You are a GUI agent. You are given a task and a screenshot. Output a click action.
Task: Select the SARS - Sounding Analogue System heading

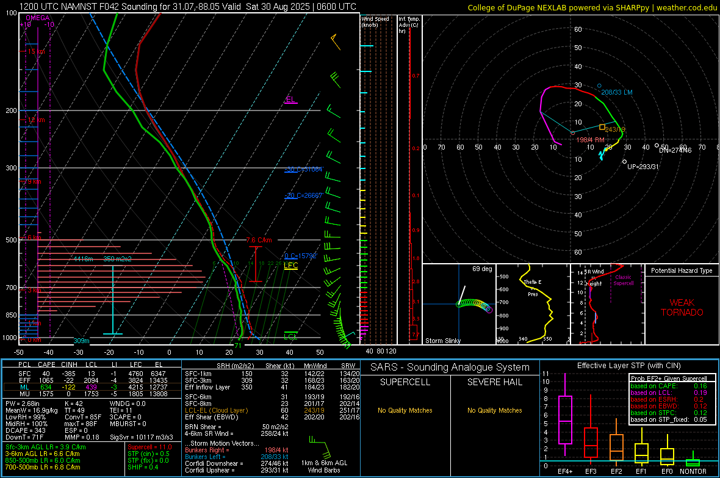click(450, 368)
